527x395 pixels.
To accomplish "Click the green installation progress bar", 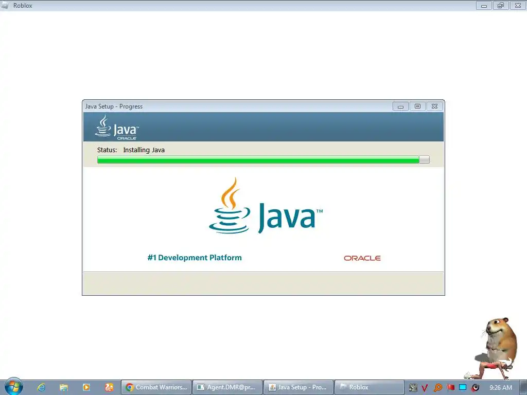I will [263, 159].
